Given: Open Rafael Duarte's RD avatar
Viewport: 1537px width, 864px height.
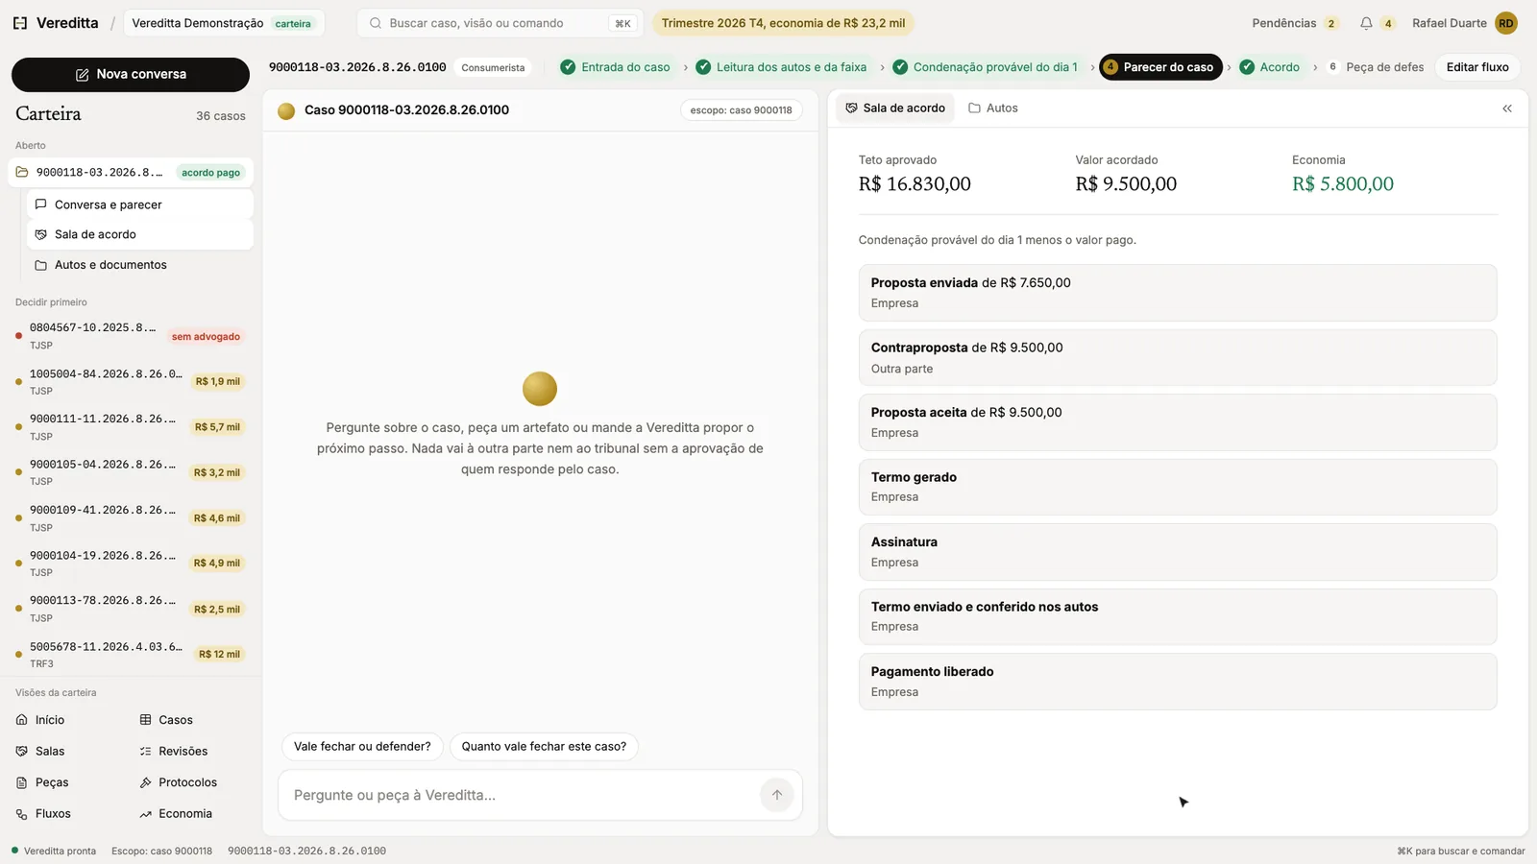Looking at the screenshot, I should [1506, 23].
